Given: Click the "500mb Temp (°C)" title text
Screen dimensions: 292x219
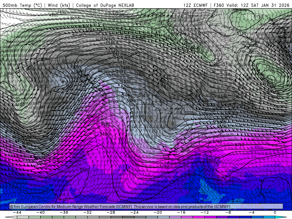Looking at the screenshot, I should (22, 5).
